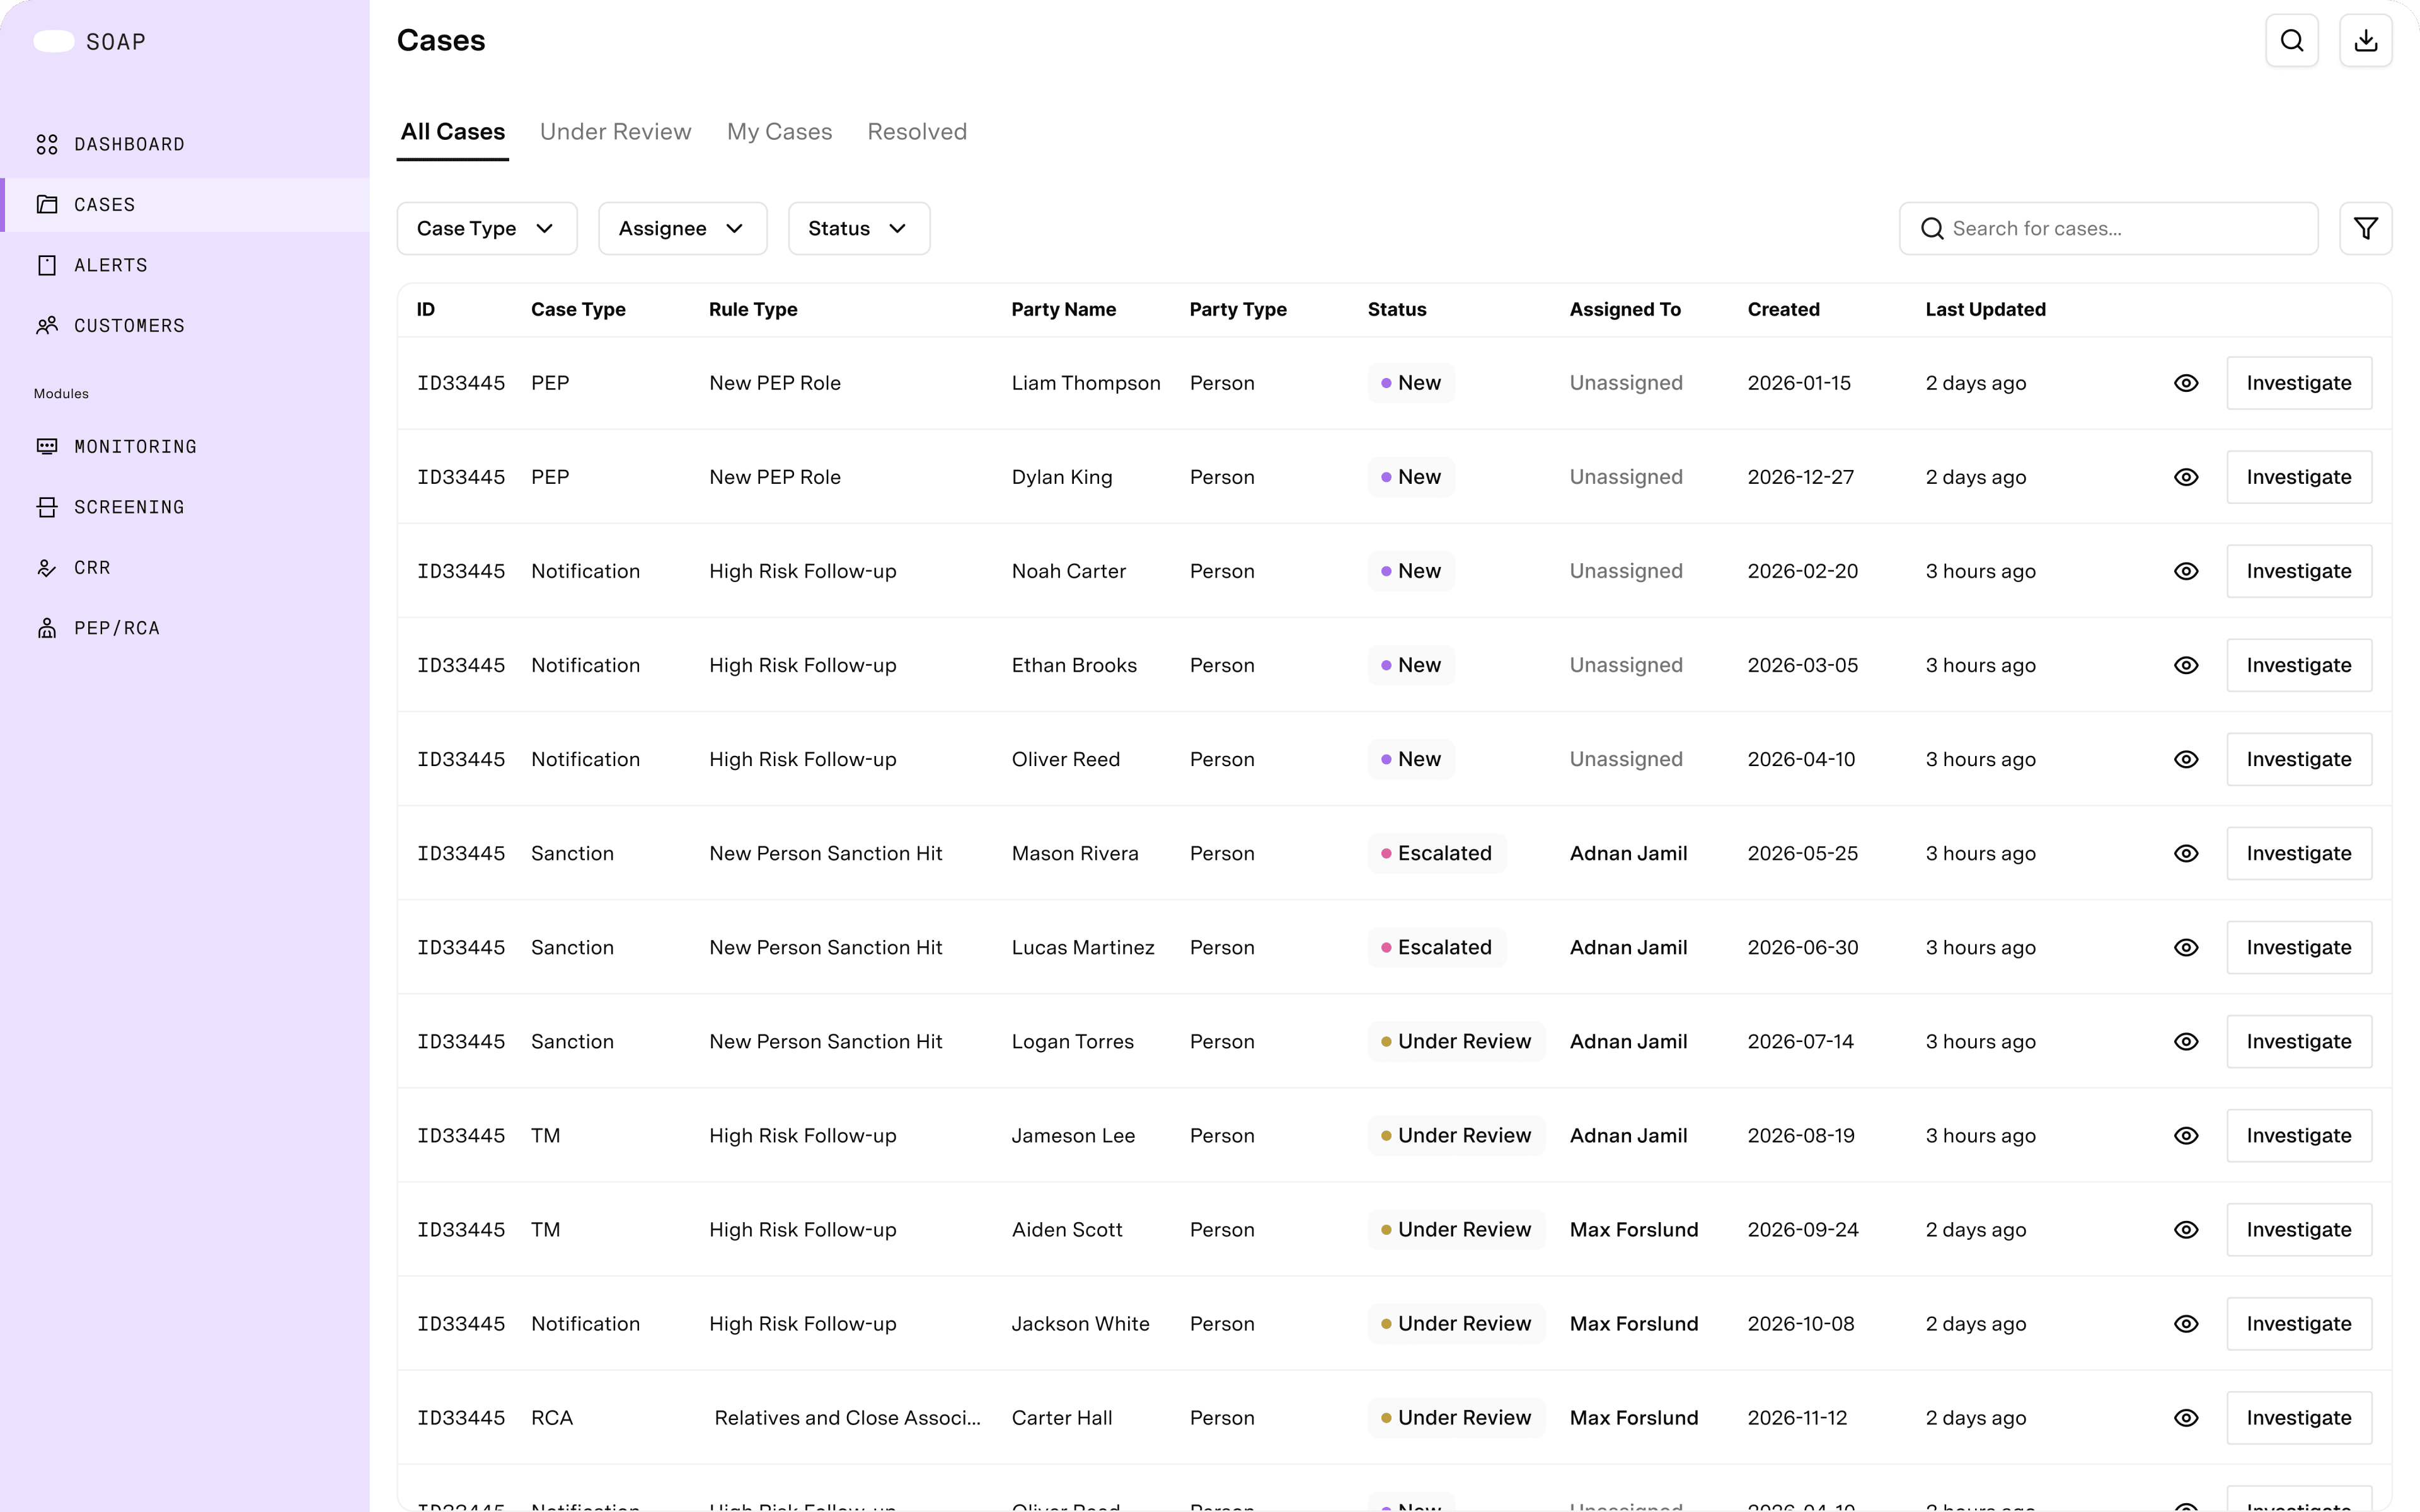Click the search icon in header
Viewport: 2420px width, 1512px height.
point(2291,41)
